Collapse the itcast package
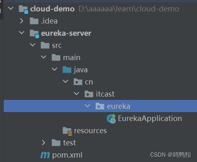Viewport: 197px width, 162px height. tap(76, 93)
